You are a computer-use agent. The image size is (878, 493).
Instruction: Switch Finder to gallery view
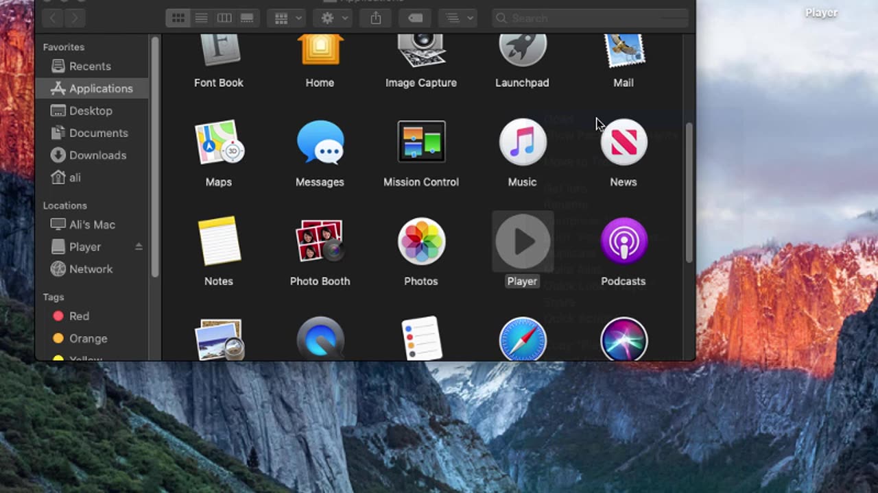(x=248, y=18)
